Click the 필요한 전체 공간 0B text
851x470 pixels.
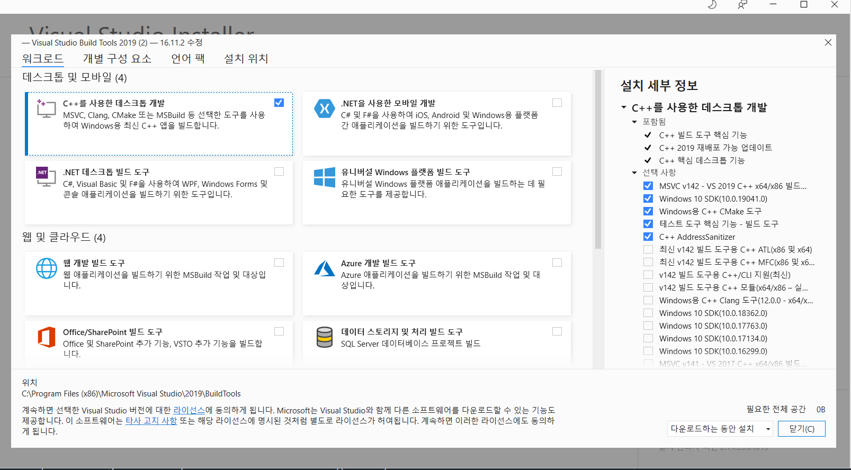click(x=786, y=409)
